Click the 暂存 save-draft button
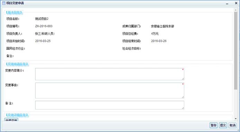 (x=213, y=125)
